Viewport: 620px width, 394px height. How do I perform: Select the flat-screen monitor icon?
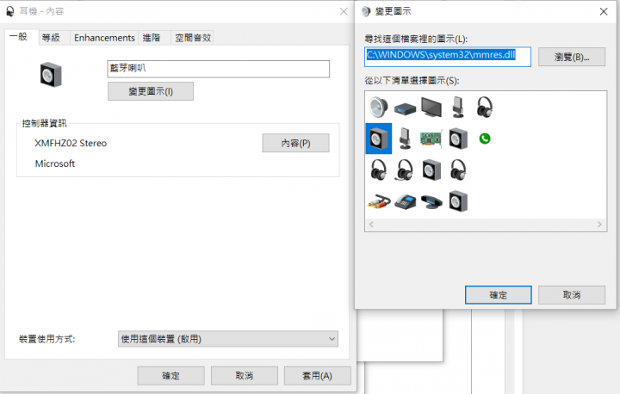[431, 107]
